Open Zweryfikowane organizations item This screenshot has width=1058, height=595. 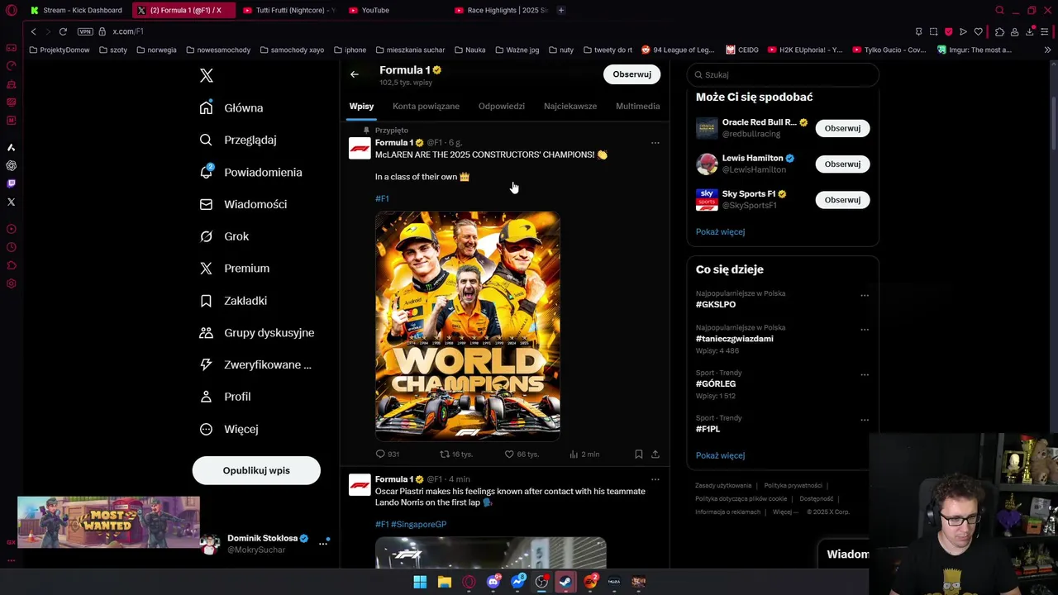pos(255,364)
